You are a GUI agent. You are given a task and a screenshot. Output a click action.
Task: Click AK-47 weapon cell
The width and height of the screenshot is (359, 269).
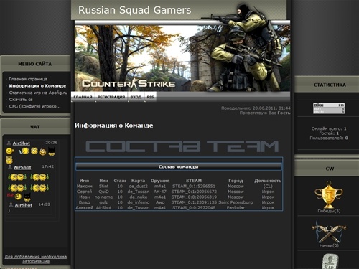[160, 192]
